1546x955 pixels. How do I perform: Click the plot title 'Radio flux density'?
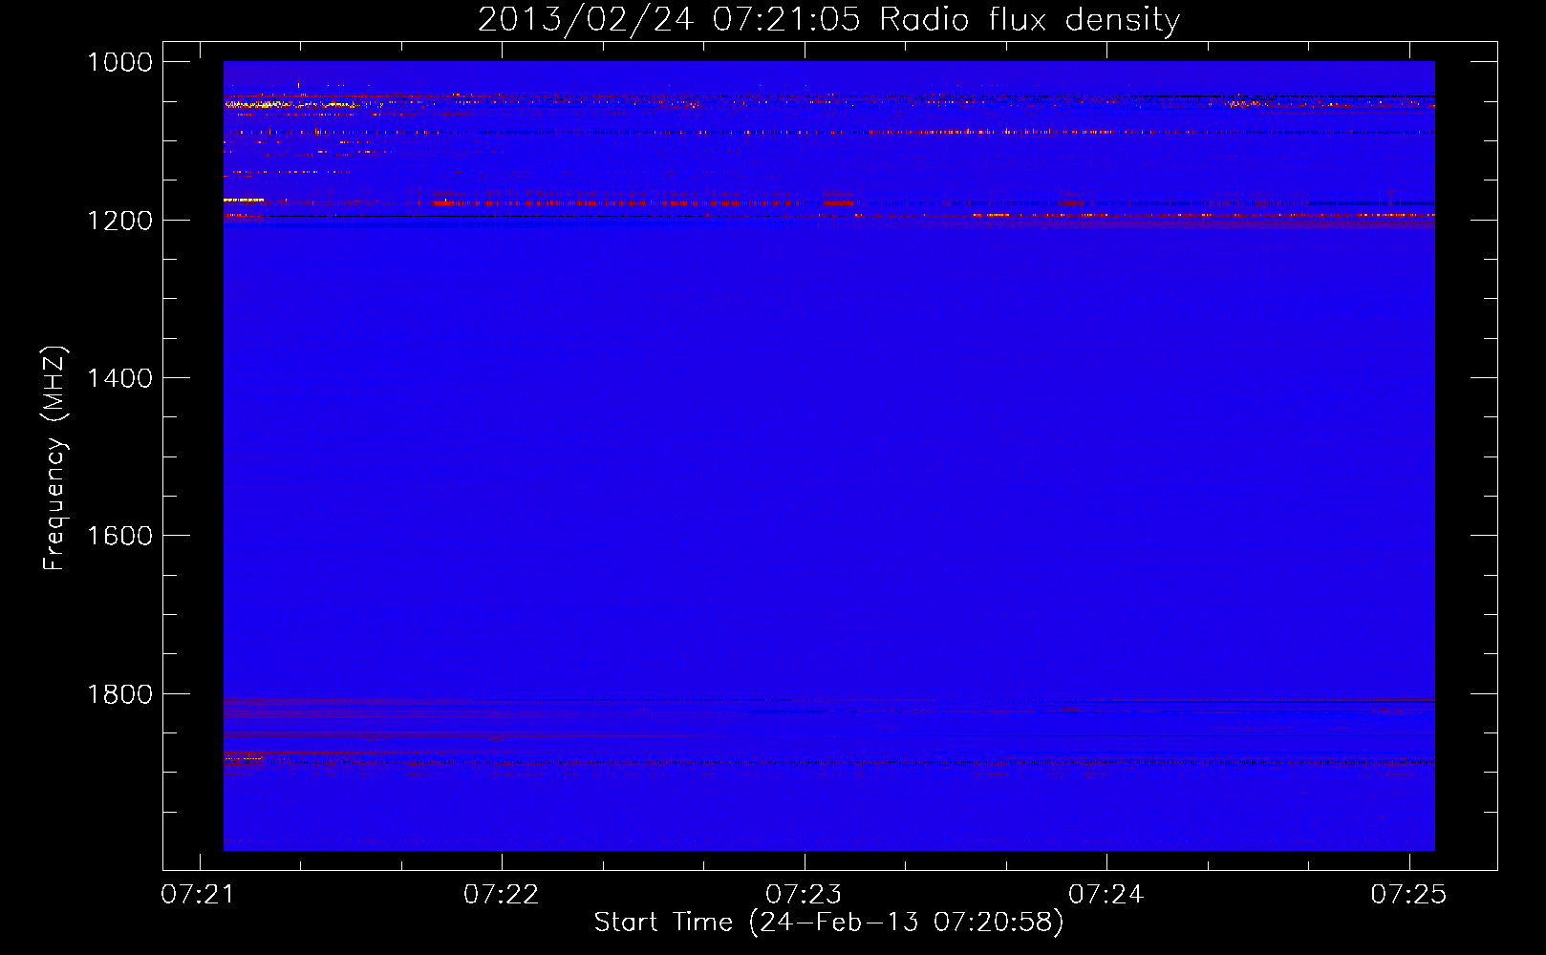1030,20
